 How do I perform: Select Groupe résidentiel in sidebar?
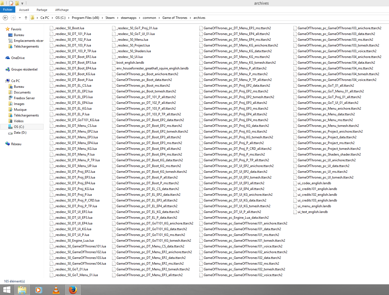point(24,69)
